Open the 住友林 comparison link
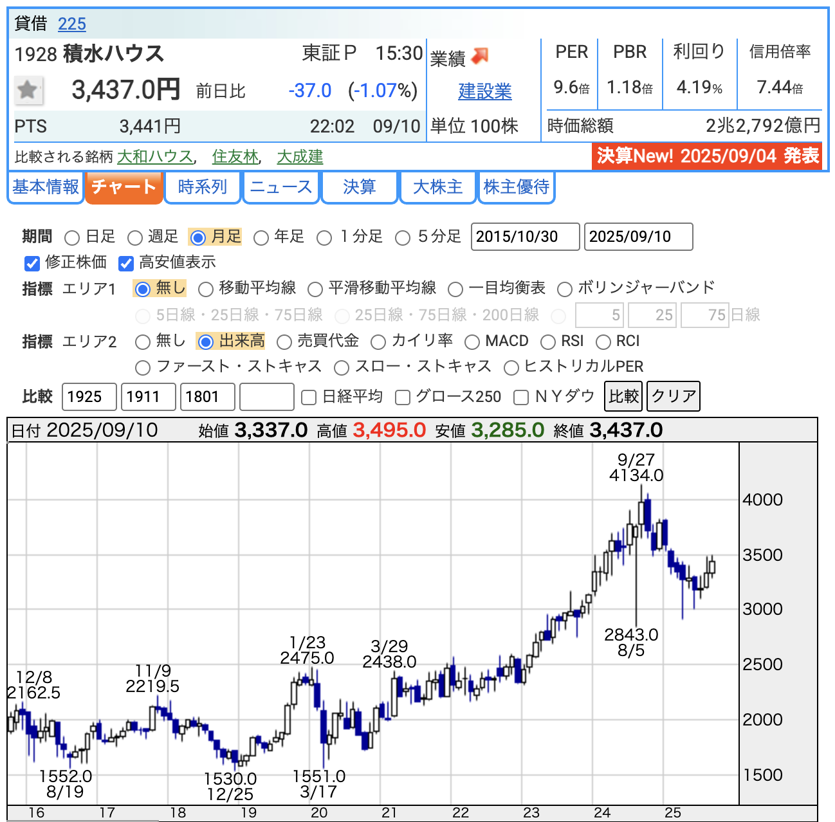The width and height of the screenshot is (835, 822). pos(235,156)
